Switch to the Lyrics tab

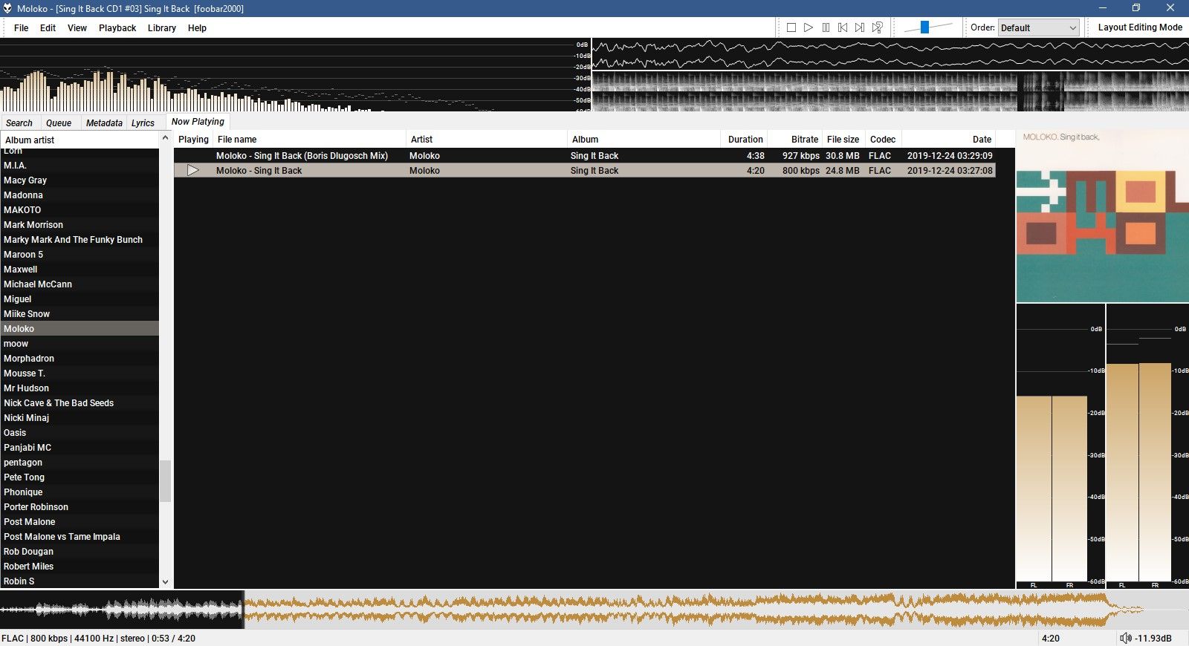(143, 123)
